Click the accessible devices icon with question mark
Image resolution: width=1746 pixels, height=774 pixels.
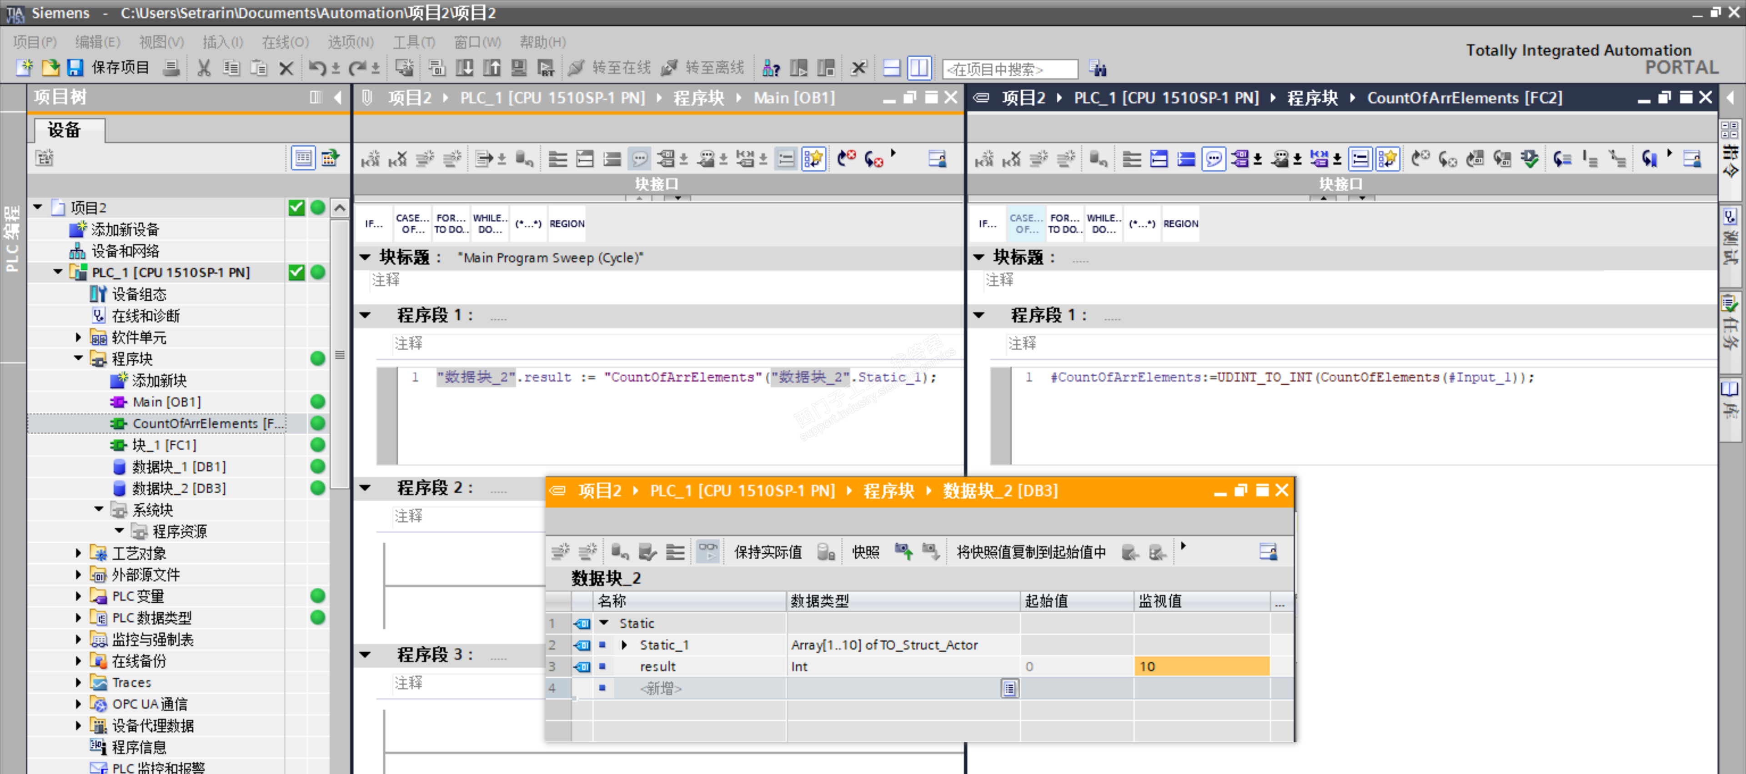(771, 68)
